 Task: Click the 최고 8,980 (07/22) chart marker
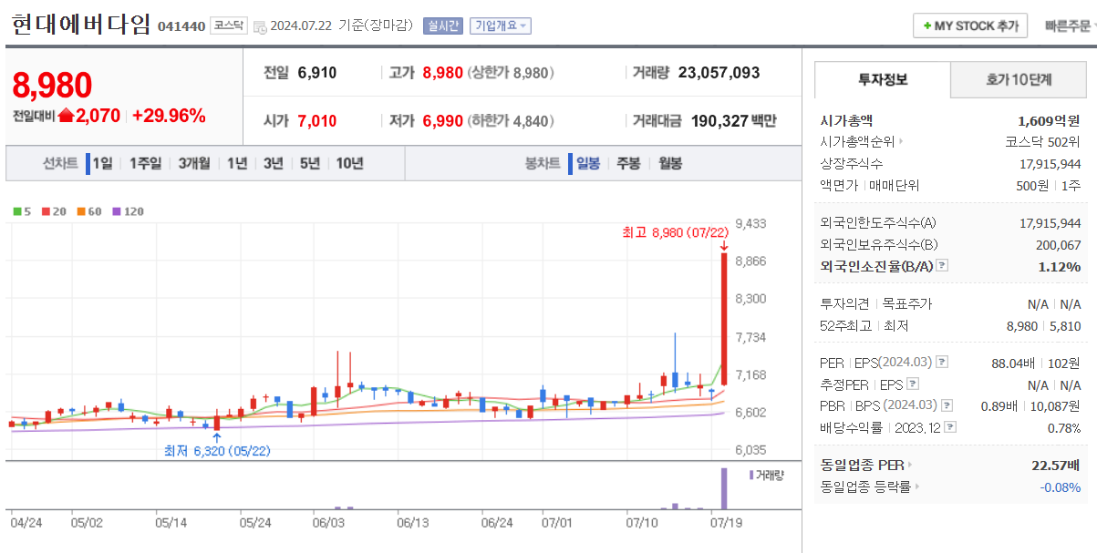(x=675, y=233)
